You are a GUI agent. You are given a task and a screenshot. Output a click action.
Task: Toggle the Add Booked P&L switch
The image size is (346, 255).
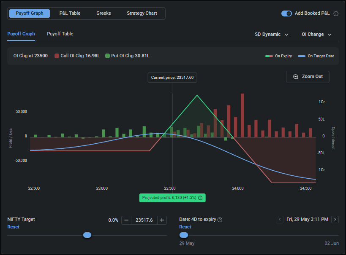(286, 13)
